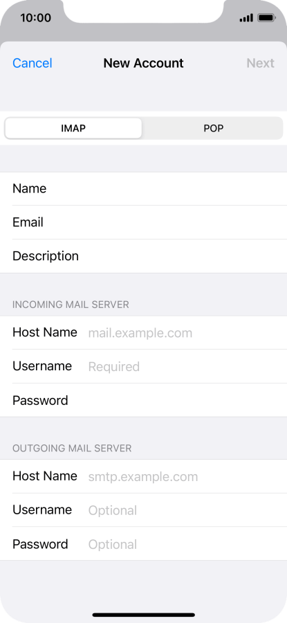Tap the Cancel button
The height and width of the screenshot is (623, 287).
coord(32,63)
